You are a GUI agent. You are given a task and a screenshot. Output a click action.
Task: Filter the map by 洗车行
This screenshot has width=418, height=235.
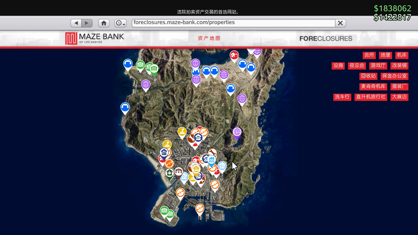342,97
